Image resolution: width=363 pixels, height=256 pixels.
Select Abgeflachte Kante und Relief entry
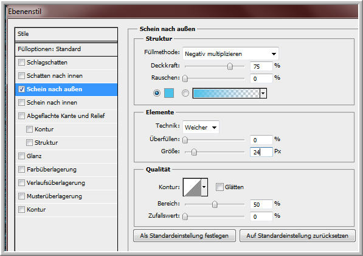click(66, 116)
